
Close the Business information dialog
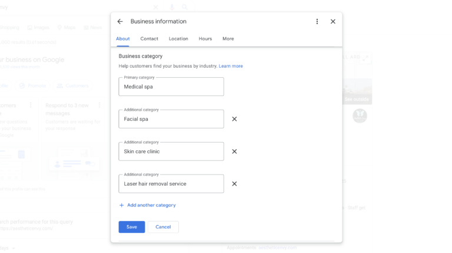click(x=333, y=21)
